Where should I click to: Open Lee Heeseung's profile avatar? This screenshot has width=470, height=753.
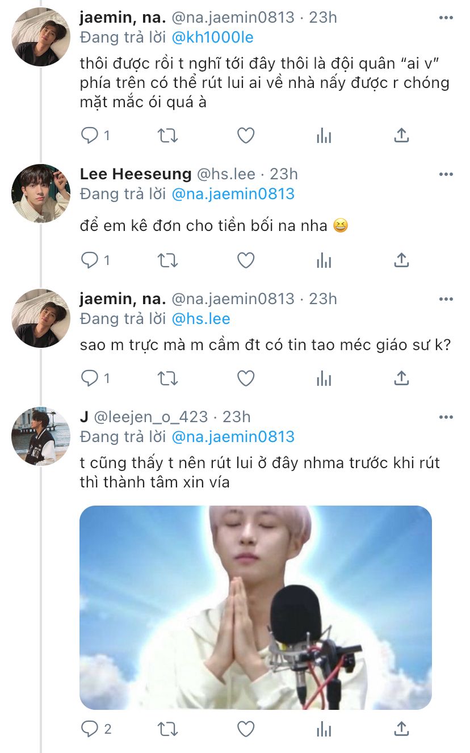pos(41,193)
